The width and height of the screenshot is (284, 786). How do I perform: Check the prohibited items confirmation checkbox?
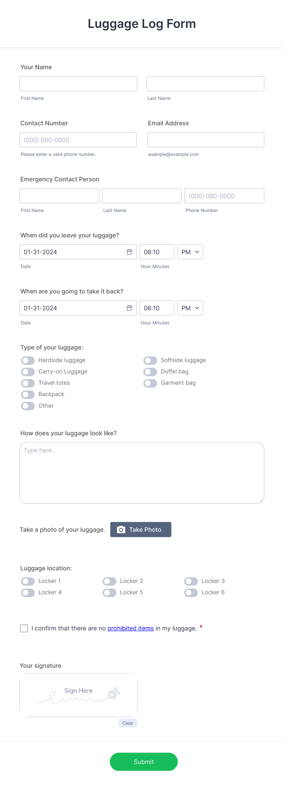[24, 628]
